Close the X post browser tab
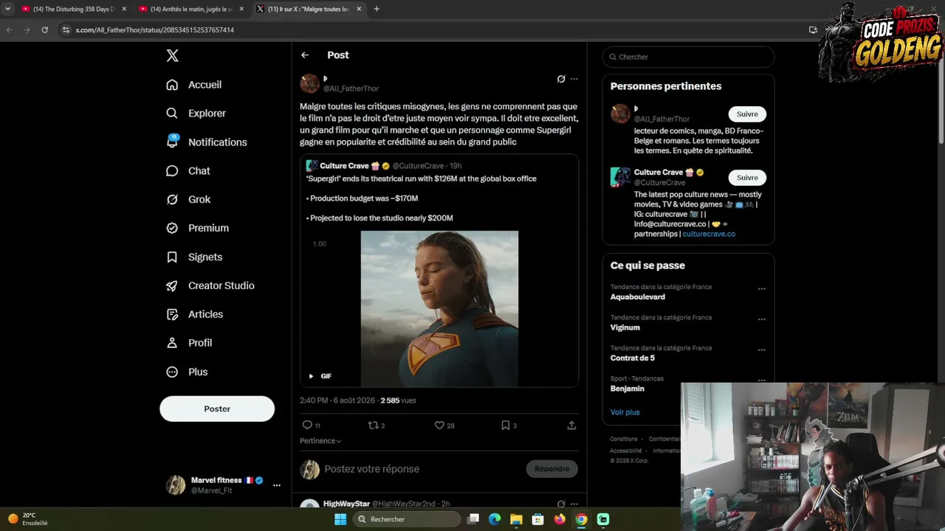This screenshot has height=531, width=945. [359, 9]
